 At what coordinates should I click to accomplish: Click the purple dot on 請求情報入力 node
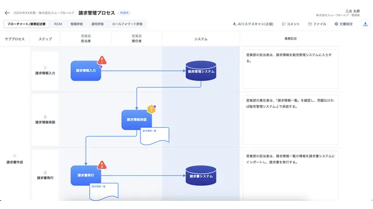tap(101, 67)
